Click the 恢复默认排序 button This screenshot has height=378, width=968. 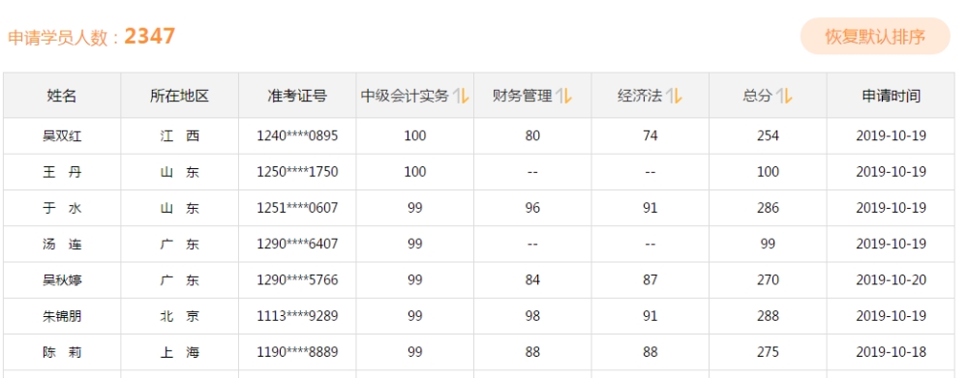coord(875,37)
